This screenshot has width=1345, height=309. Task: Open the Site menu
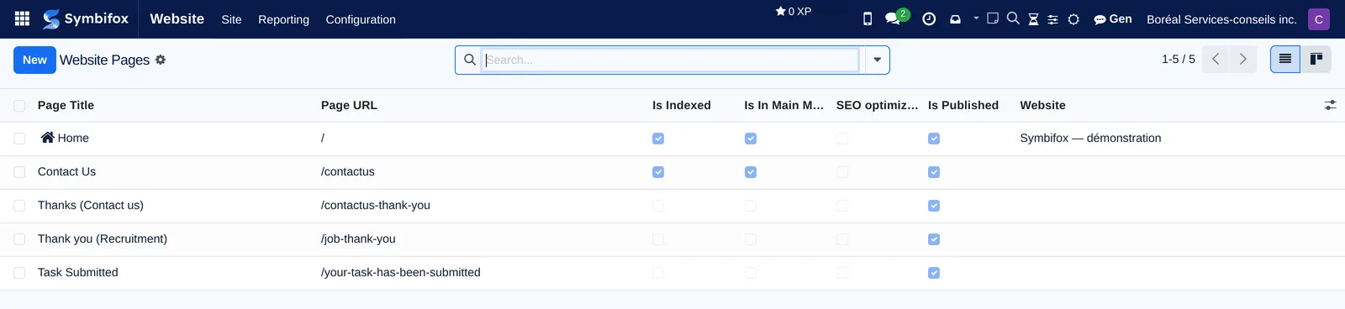tap(231, 19)
